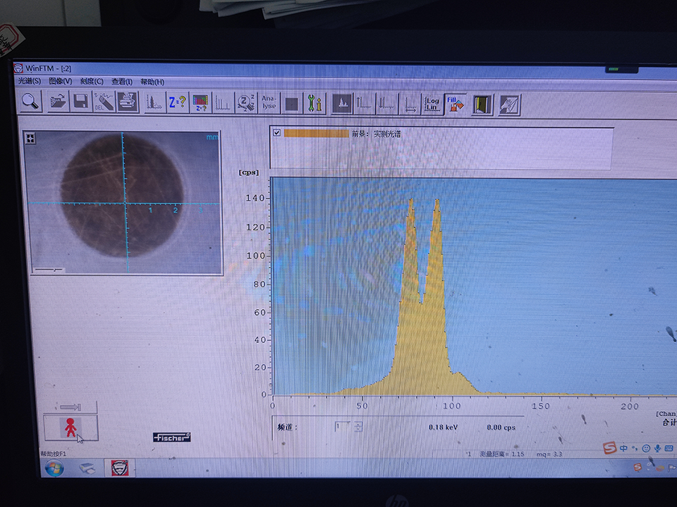This screenshot has width=677, height=507.
Task: Open a spectrum file with folder icon
Action: [x=58, y=102]
